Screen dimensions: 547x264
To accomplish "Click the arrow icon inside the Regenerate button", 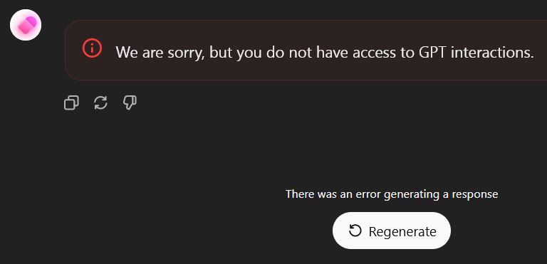I will [355, 231].
